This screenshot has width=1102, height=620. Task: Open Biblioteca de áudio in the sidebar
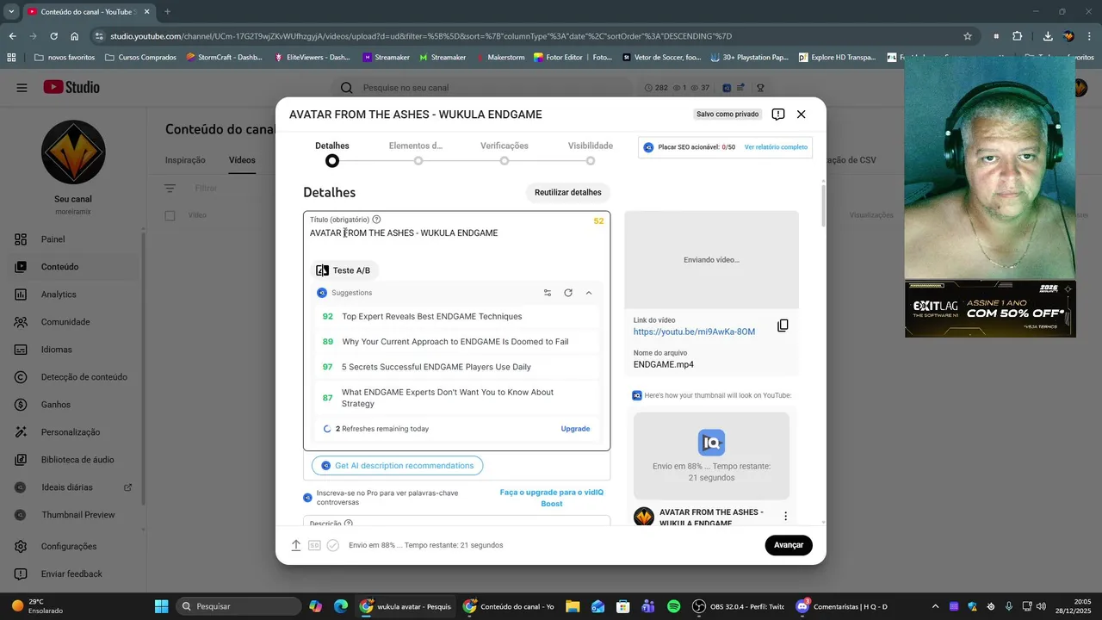(73, 460)
